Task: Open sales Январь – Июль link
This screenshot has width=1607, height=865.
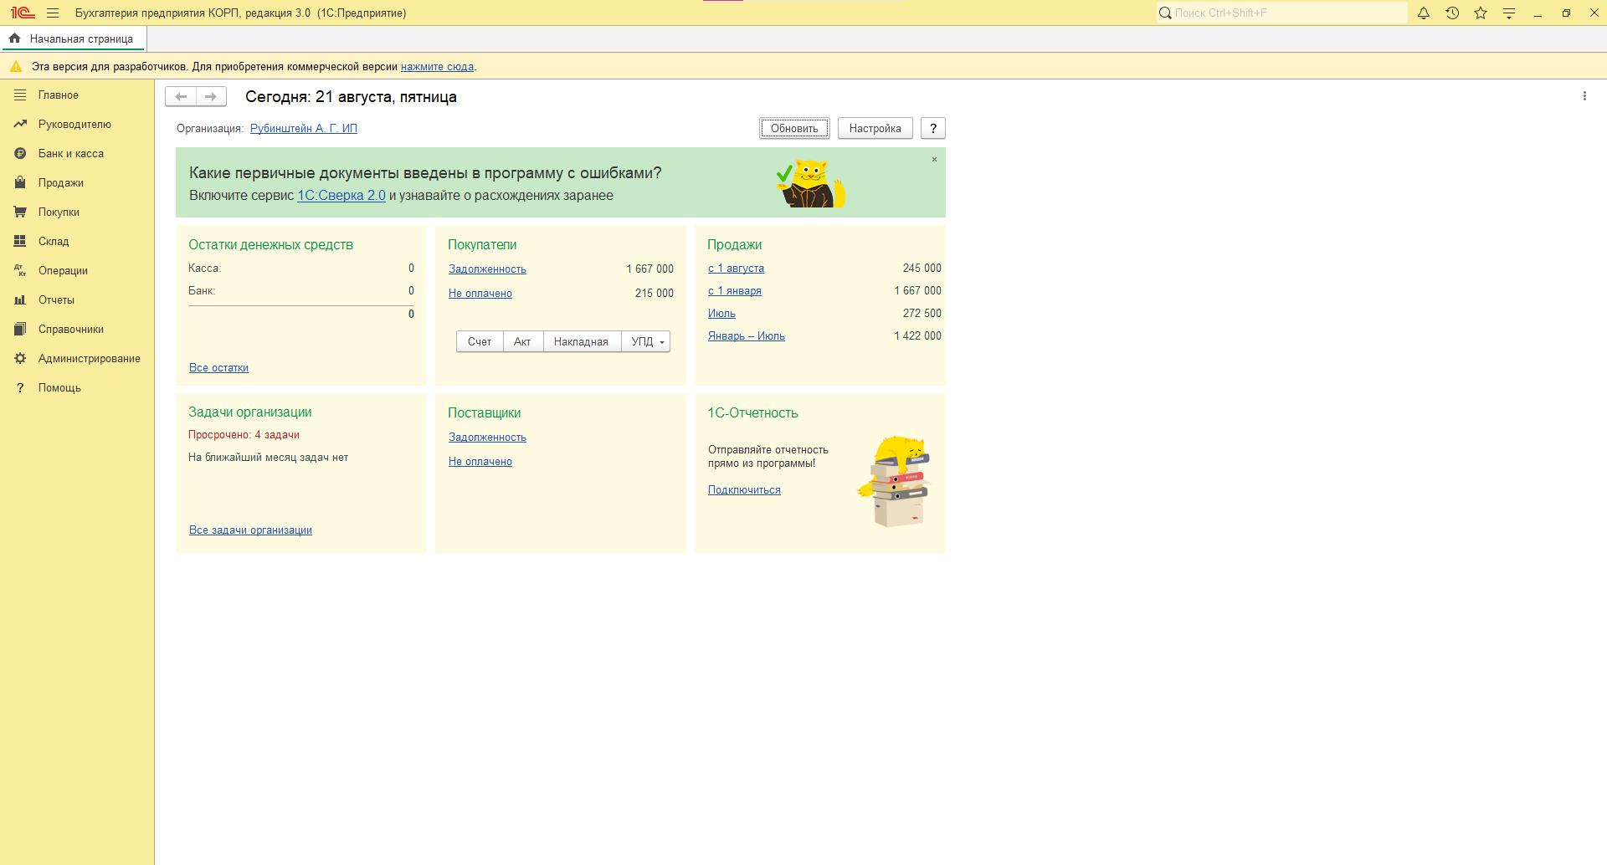Action: click(747, 336)
